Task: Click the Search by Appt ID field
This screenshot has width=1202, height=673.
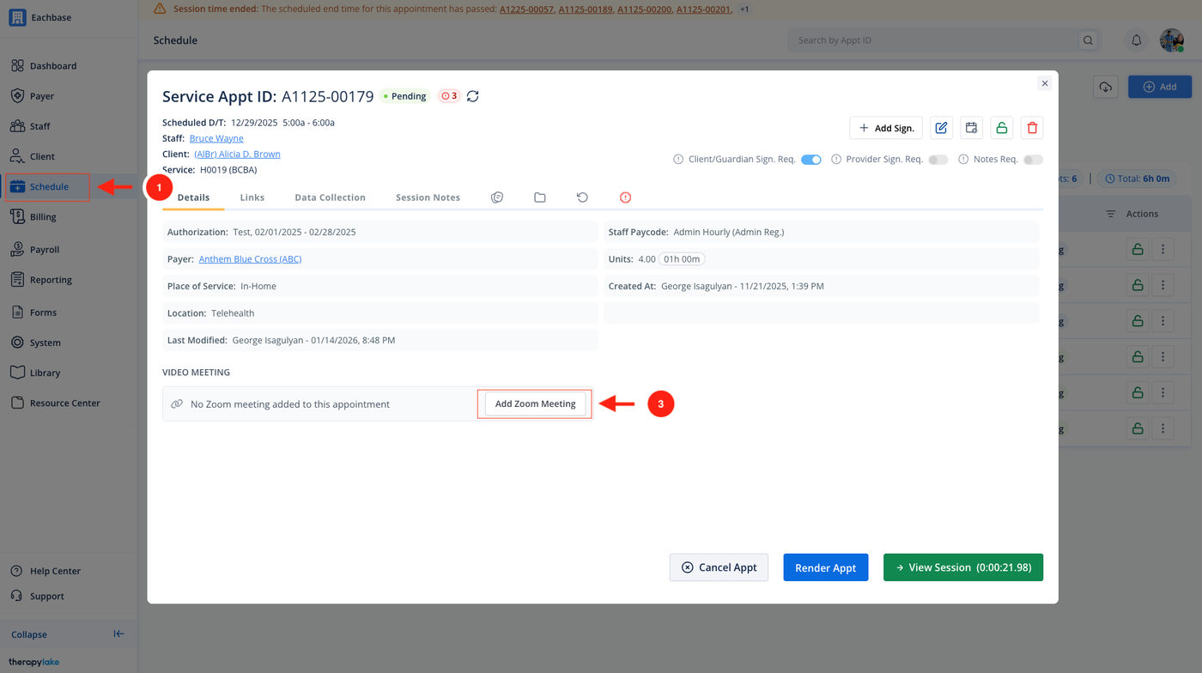Action: coord(934,40)
